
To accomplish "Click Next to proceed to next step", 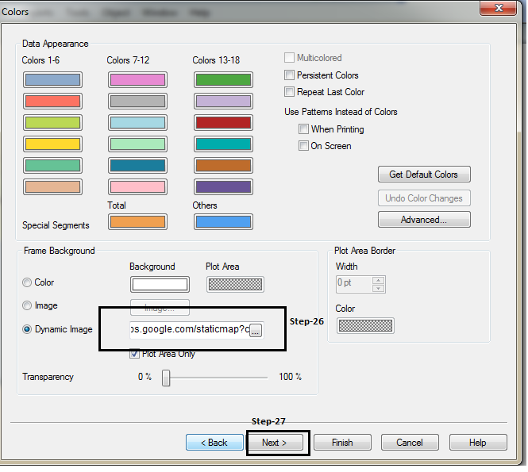I will point(274,443).
